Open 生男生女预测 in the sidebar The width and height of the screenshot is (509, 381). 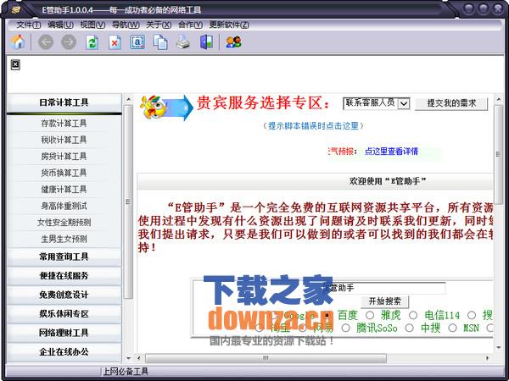coord(64,239)
